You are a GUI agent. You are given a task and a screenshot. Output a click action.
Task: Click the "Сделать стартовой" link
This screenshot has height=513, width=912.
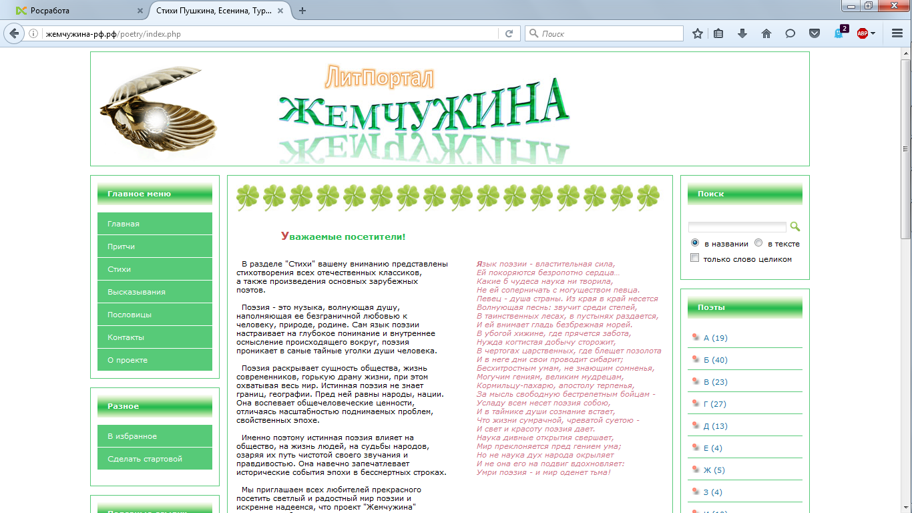coord(144,459)
